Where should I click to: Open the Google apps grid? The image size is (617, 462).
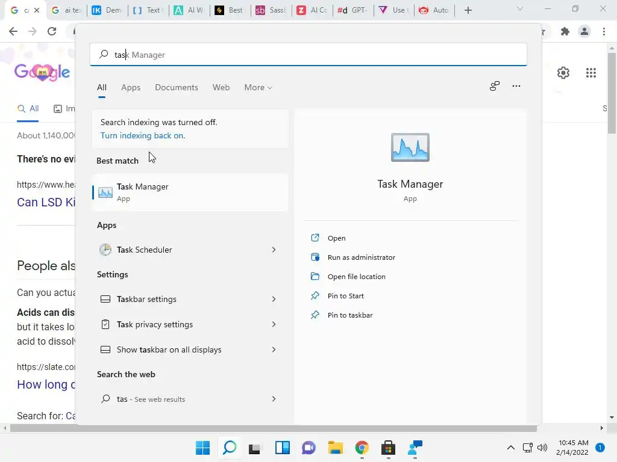pyautogui.click(x=590, y=73)
